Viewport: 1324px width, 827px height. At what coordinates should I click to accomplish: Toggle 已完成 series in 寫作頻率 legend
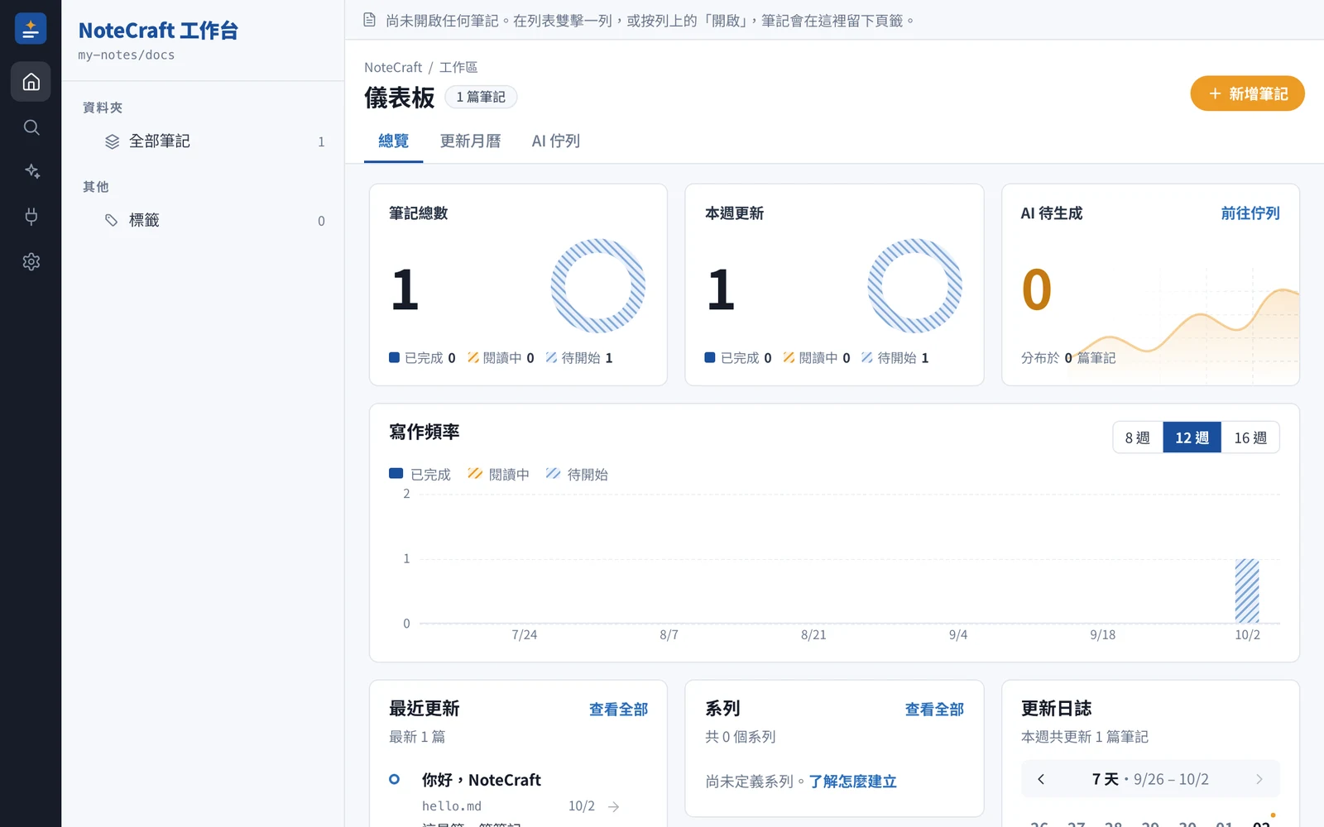pos(420,475)
